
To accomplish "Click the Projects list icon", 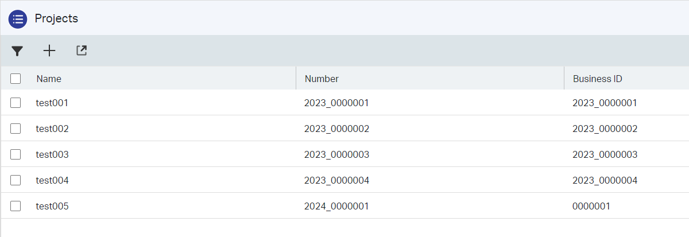I will coord(18,18).
